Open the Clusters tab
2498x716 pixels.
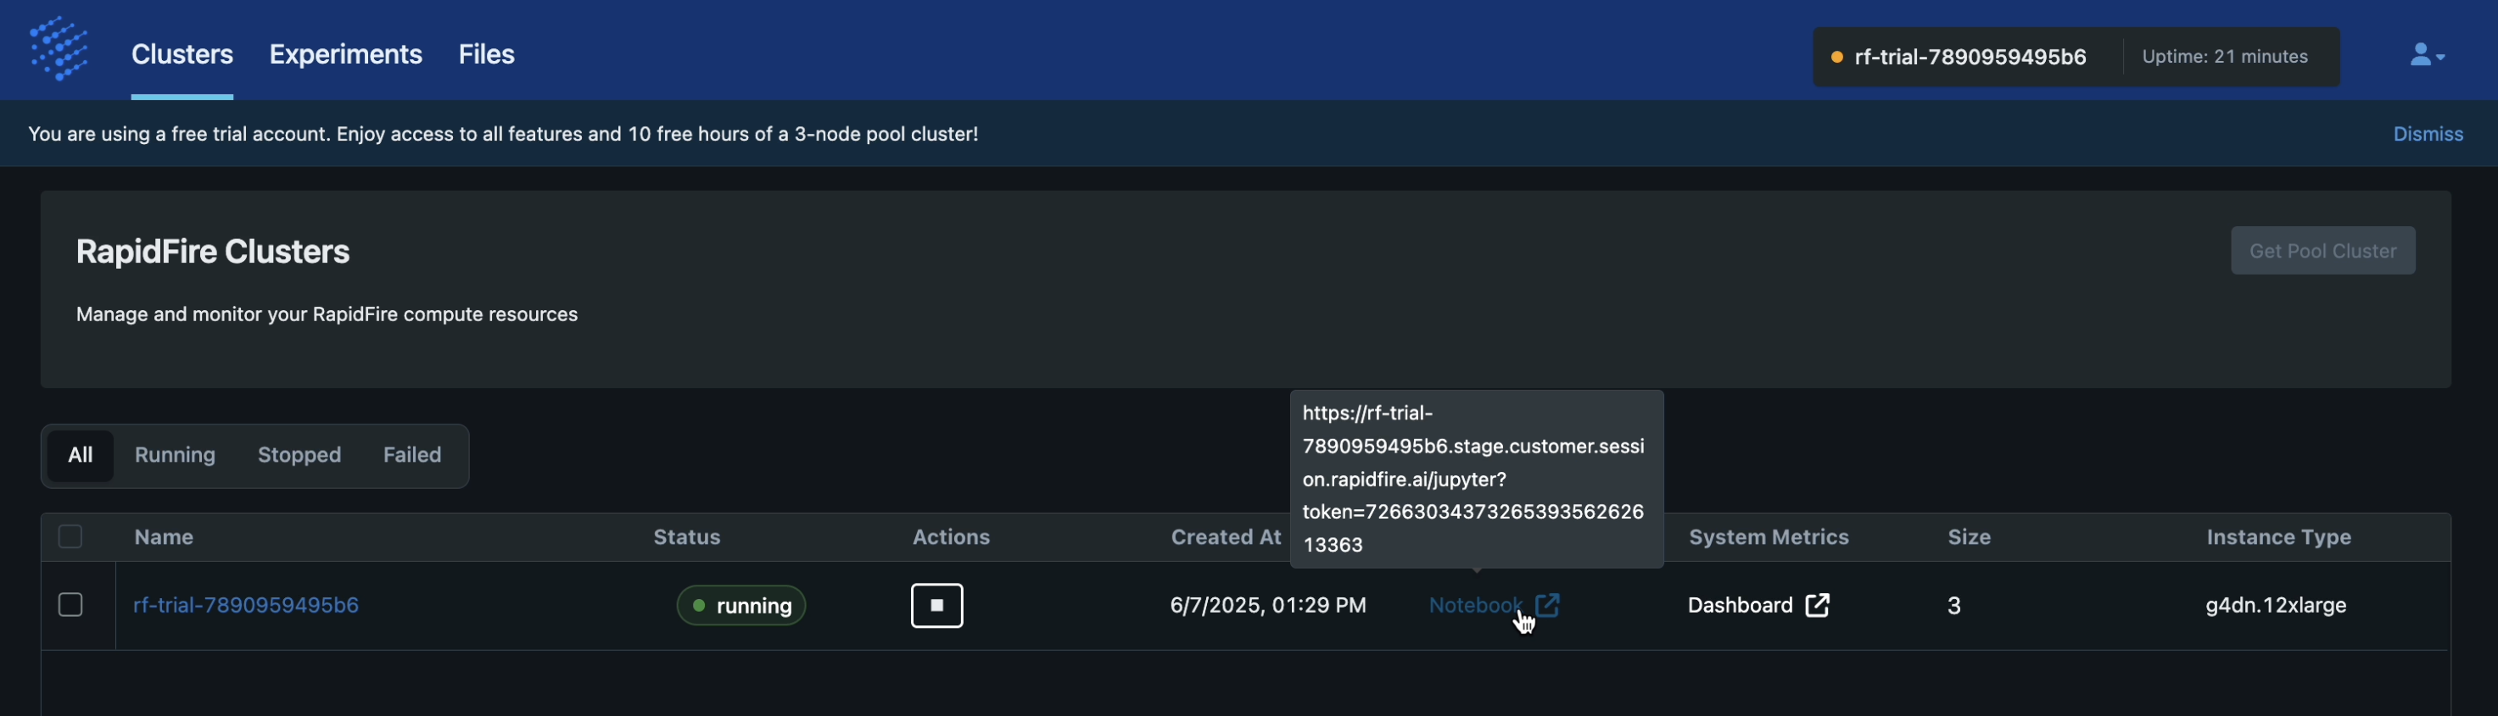(182, 54)
